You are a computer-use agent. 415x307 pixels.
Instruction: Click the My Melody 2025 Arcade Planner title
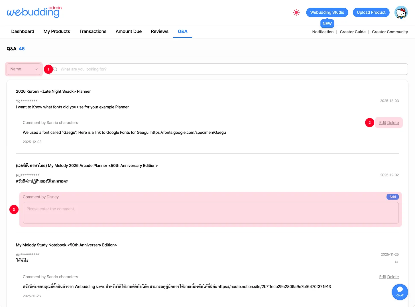(x=87, y=166)
